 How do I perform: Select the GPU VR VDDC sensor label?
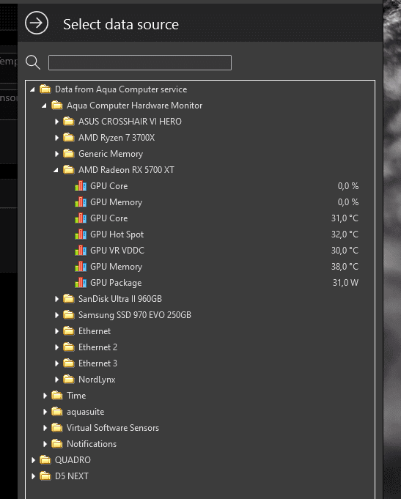click(x=117, y=251)
